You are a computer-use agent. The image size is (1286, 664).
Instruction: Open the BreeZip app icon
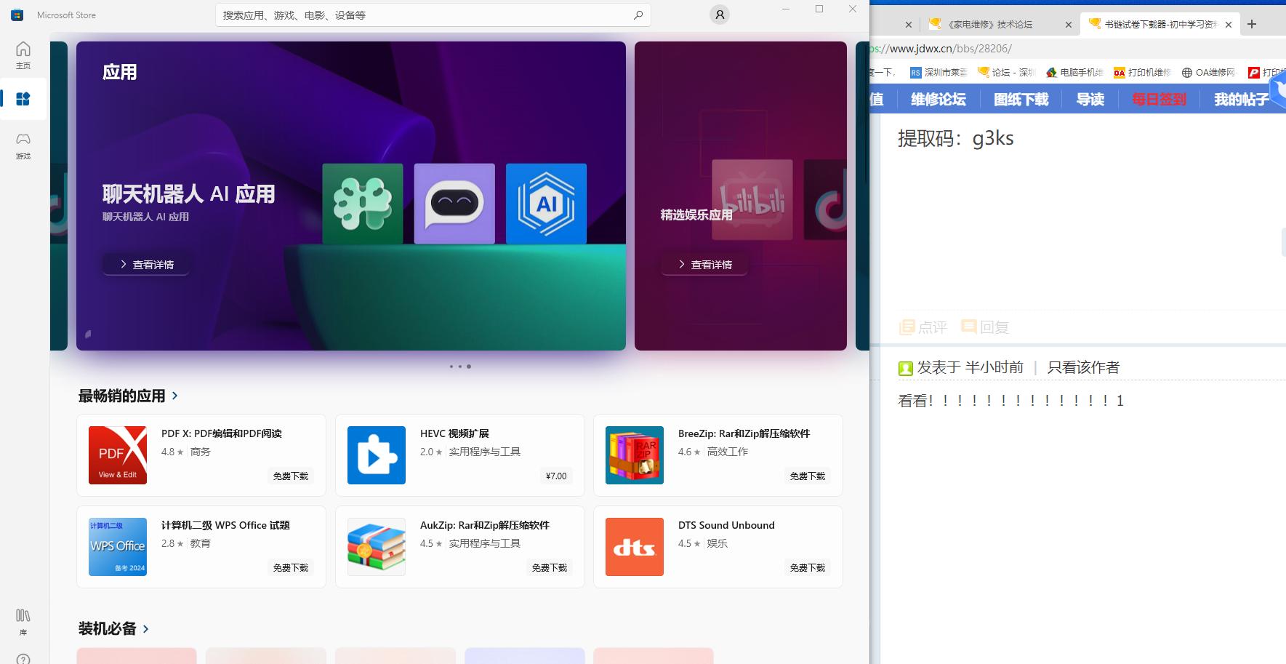635,455
